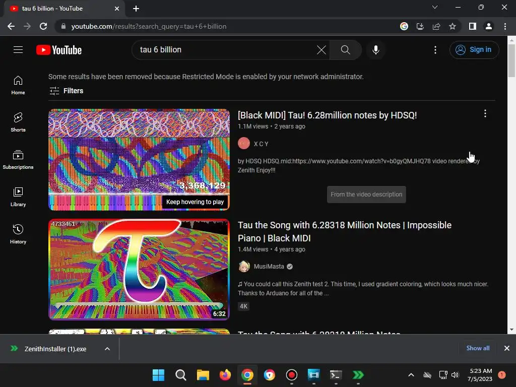Open Shorts in the left sidebar
This screenshot has width=516, height=387.
[18, 122]
